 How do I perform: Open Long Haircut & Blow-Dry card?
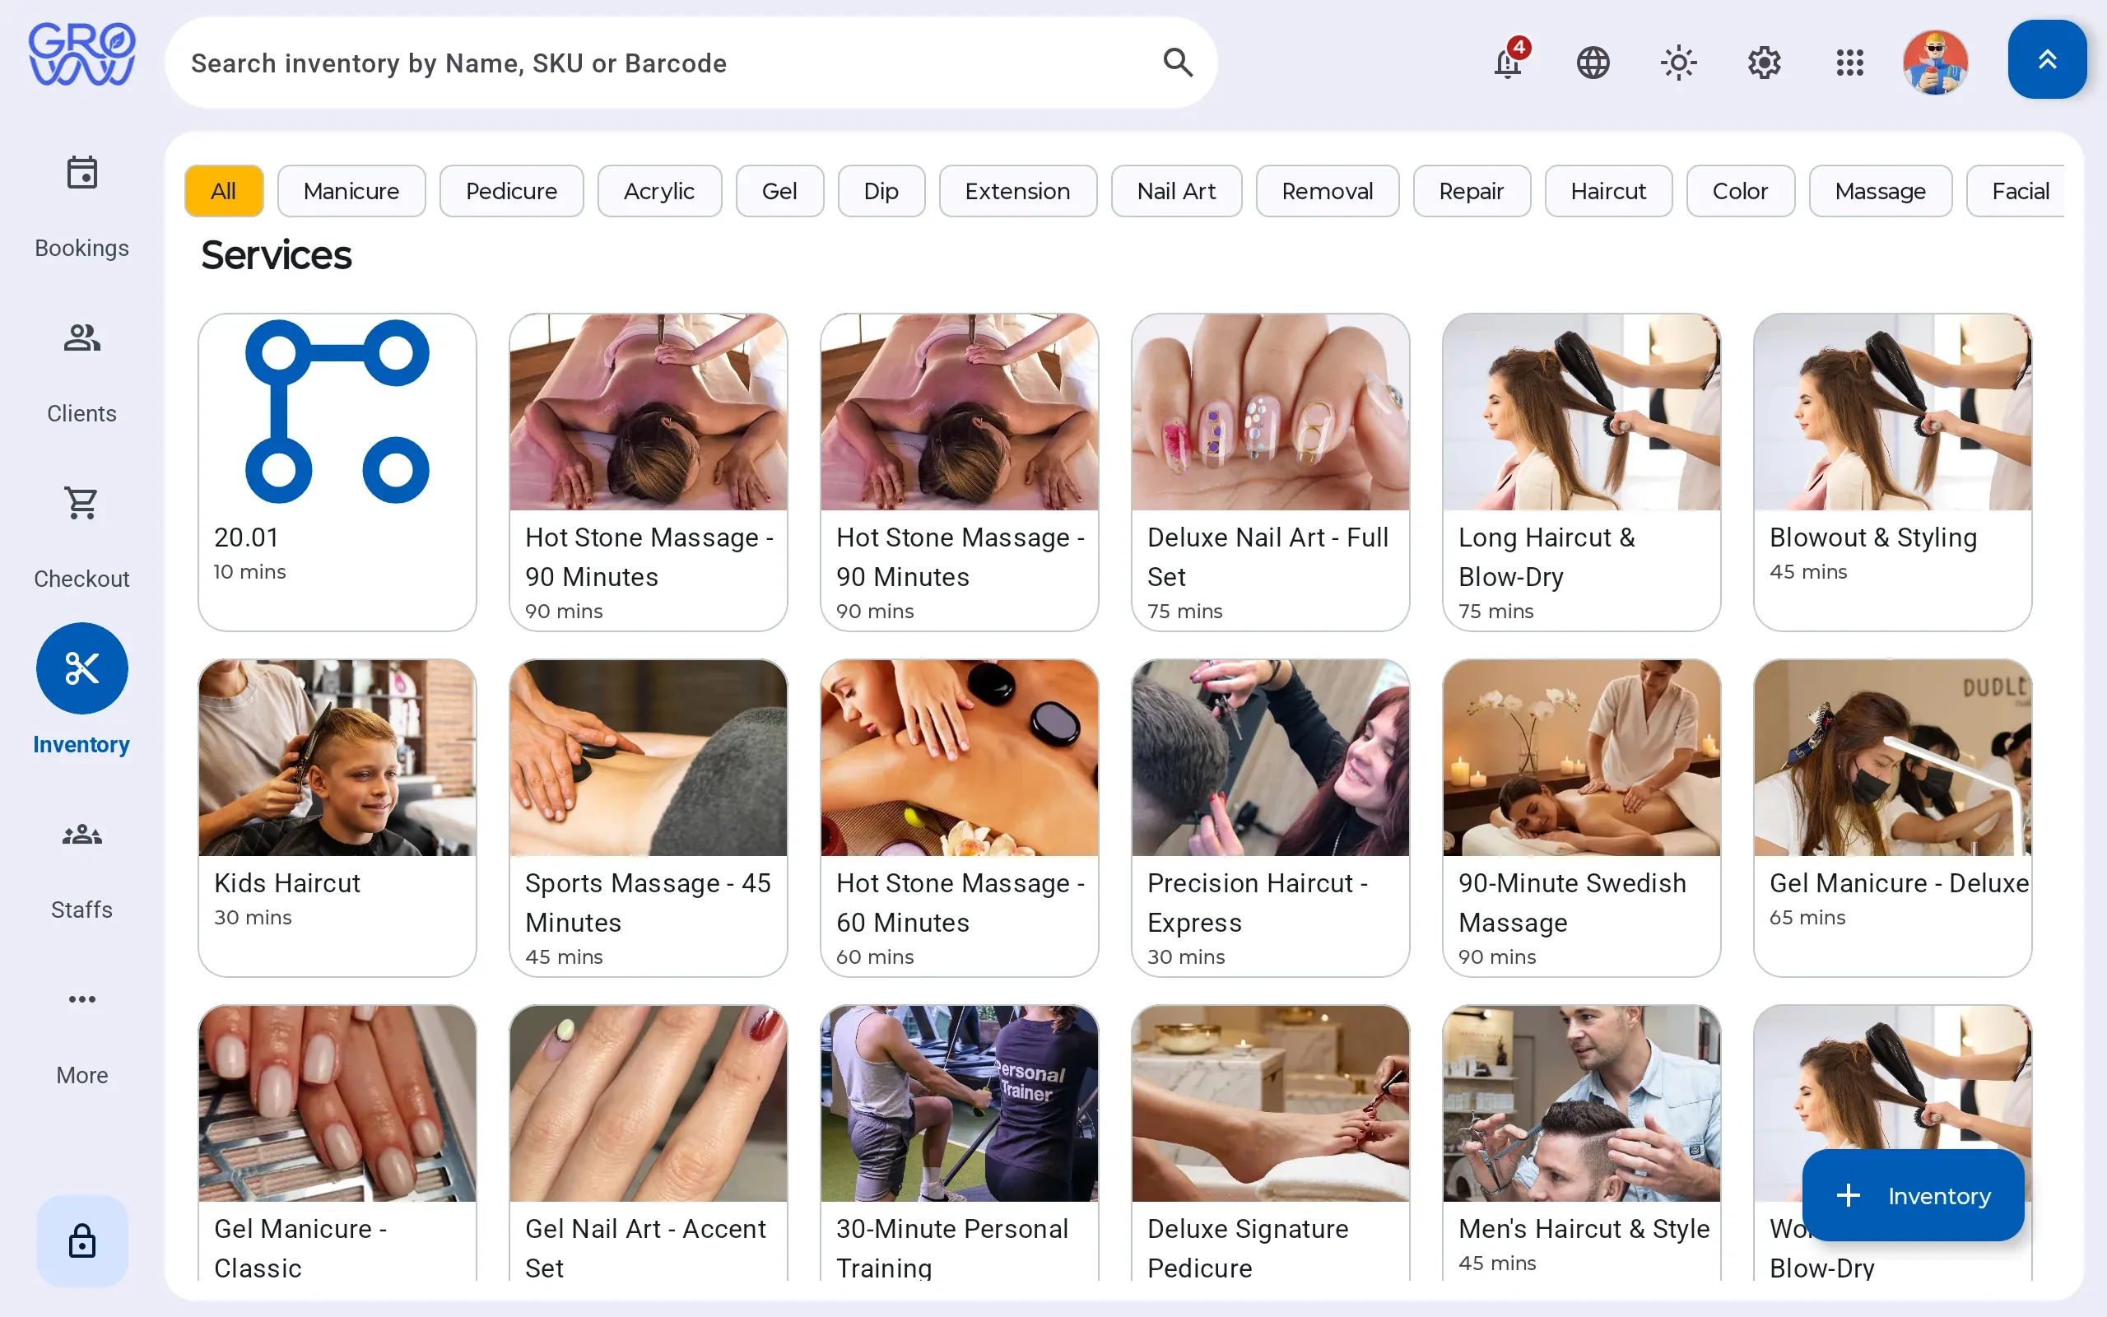point(1581,472)
